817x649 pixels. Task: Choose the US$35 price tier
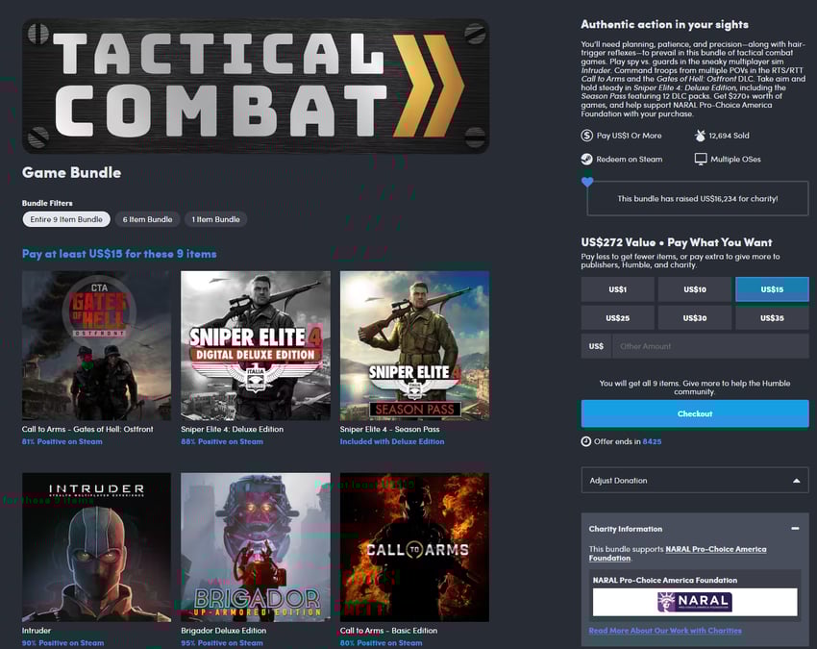click(772, 318)
